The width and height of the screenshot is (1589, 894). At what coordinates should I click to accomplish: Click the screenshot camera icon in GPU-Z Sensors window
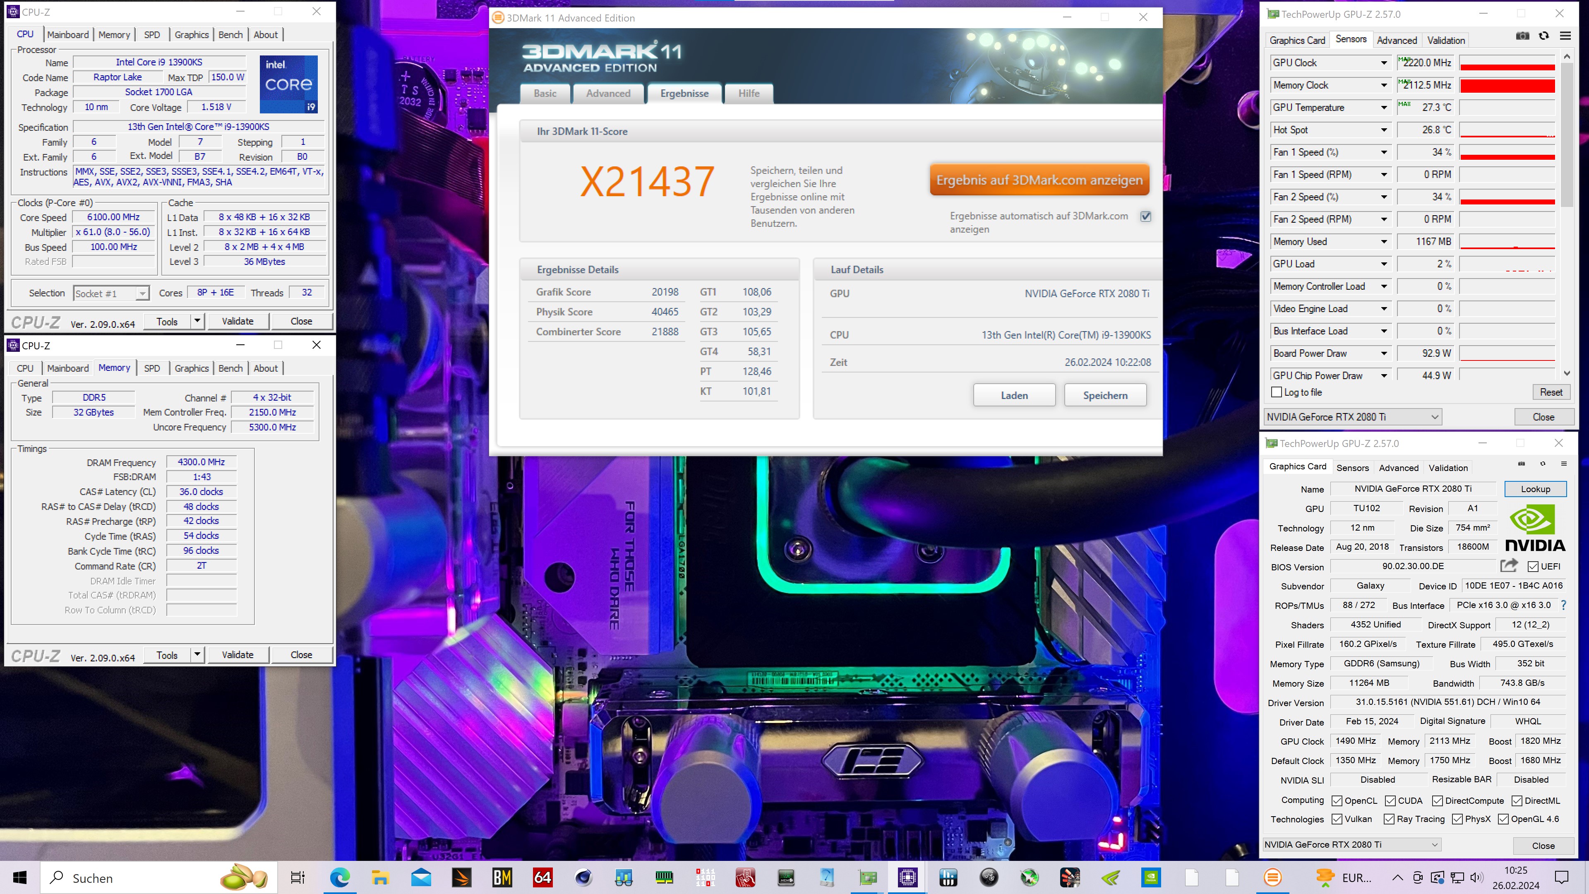(1522, 36)
